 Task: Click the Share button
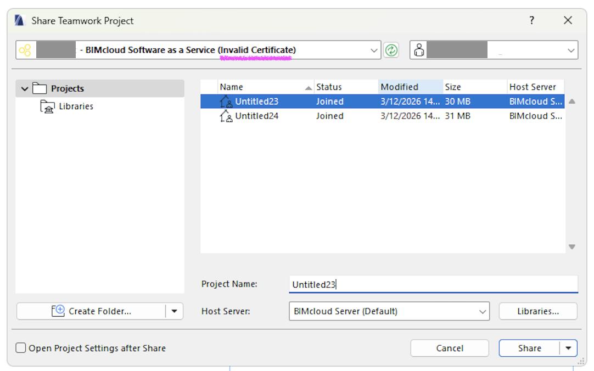pyautogui.click(x=530, y=348)
